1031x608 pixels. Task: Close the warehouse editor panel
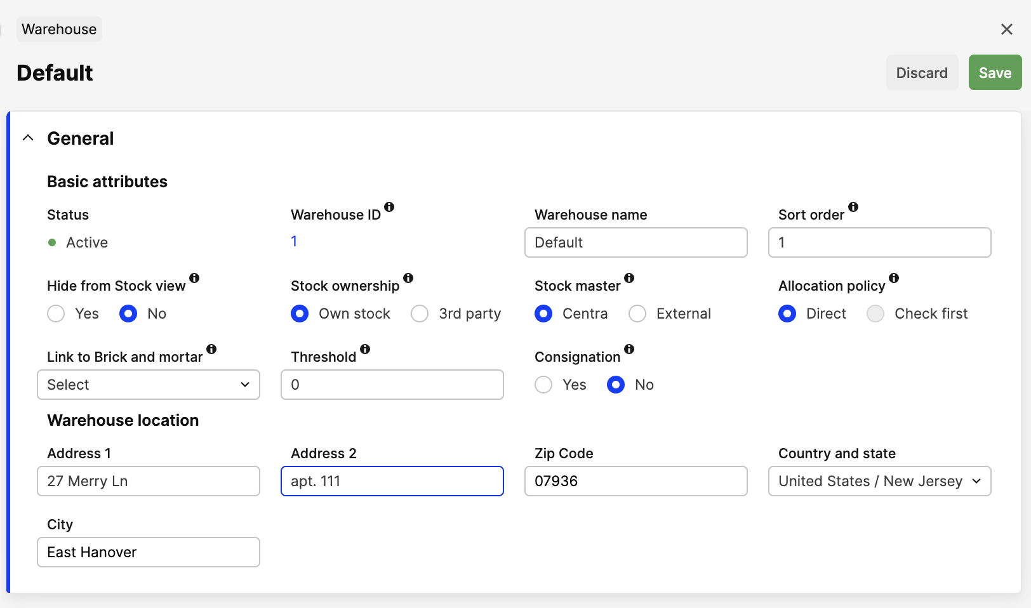click(1006, 29)
